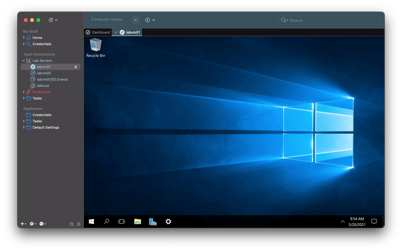Launch File Explorer from the taskbar

[x=138, y=222]
